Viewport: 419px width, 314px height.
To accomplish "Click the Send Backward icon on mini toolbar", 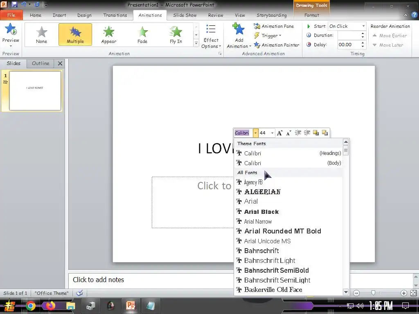I will point(325,133).
